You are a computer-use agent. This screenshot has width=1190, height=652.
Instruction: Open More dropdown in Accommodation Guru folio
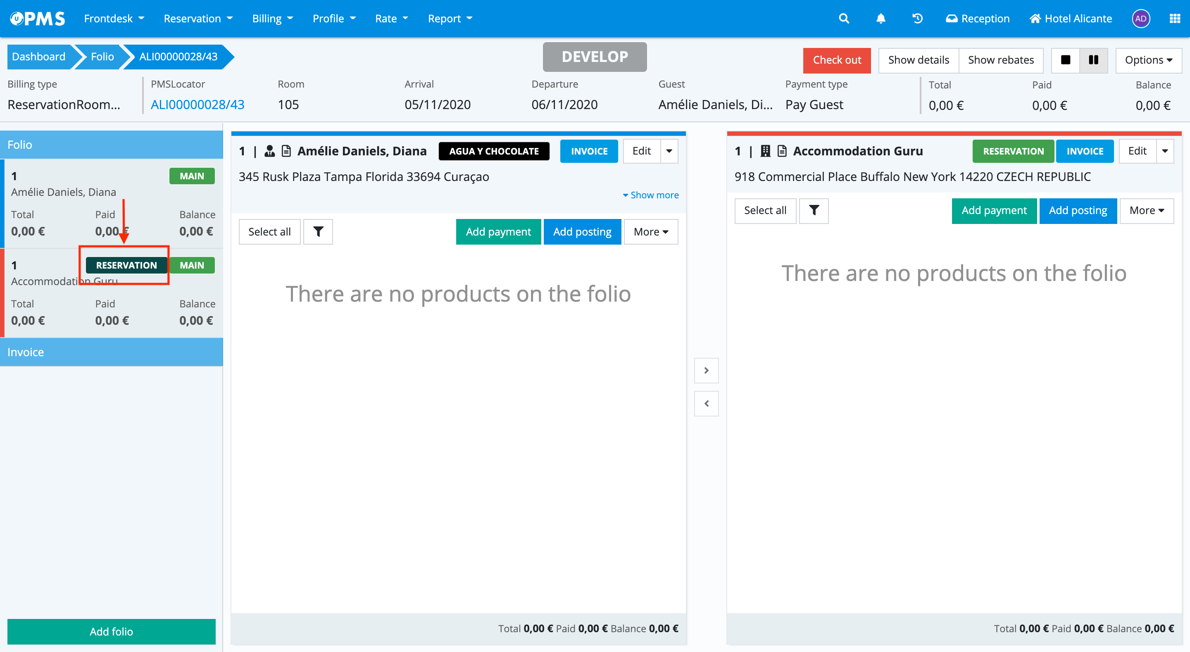coord(1146,211)
